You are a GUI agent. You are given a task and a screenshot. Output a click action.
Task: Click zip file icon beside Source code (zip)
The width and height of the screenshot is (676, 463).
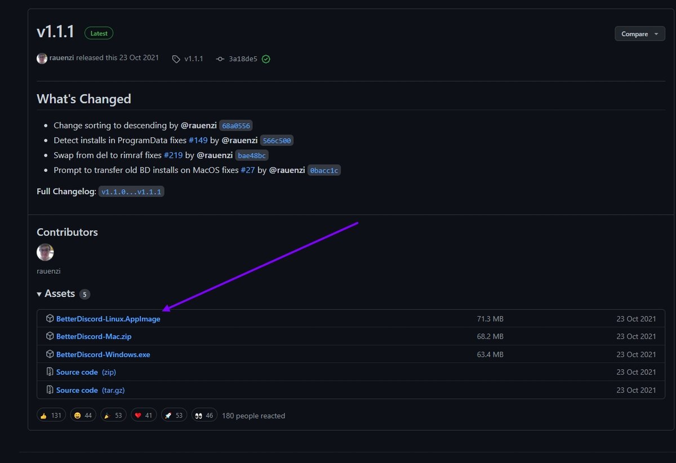(x=50, y=372)
